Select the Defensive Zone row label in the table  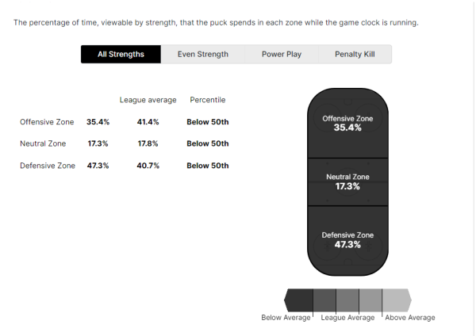point(48,166)
